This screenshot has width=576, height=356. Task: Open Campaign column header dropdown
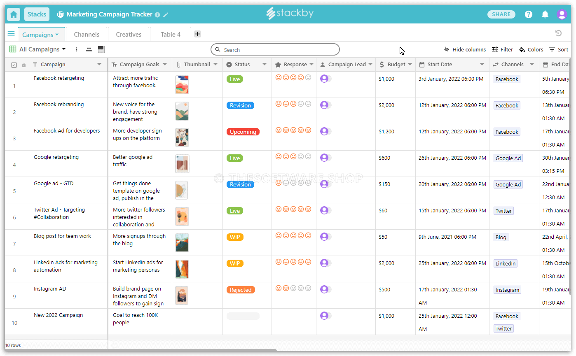[99, 65]
